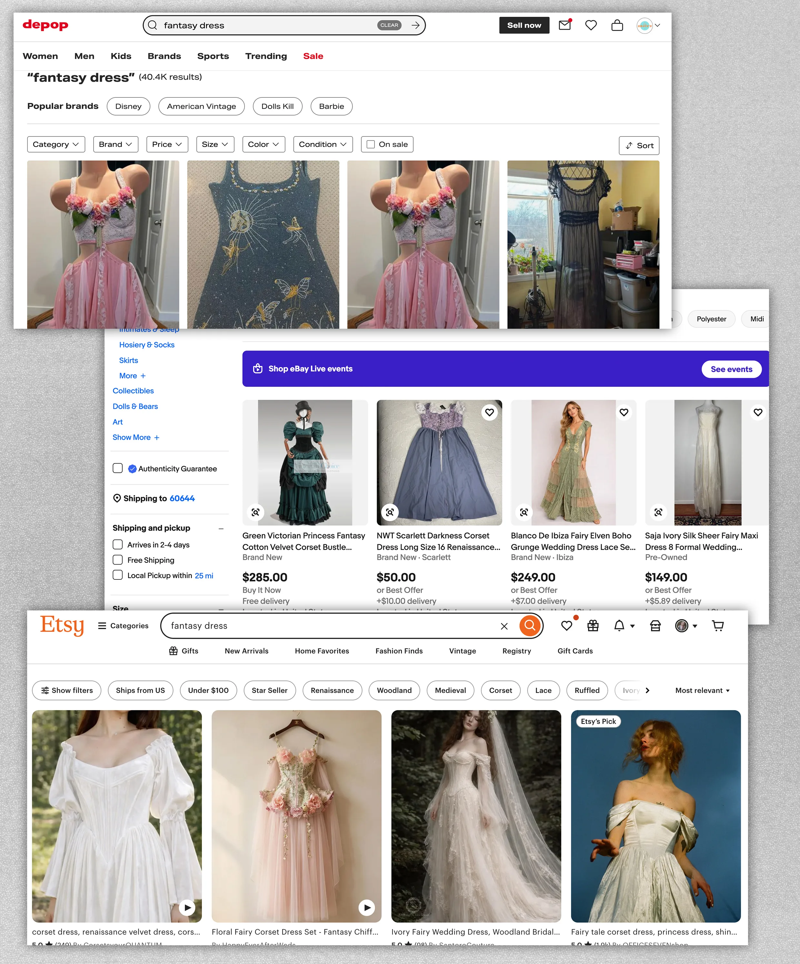
Task: Switch to the Sale tab on Depop
Action: pos(313,56)
